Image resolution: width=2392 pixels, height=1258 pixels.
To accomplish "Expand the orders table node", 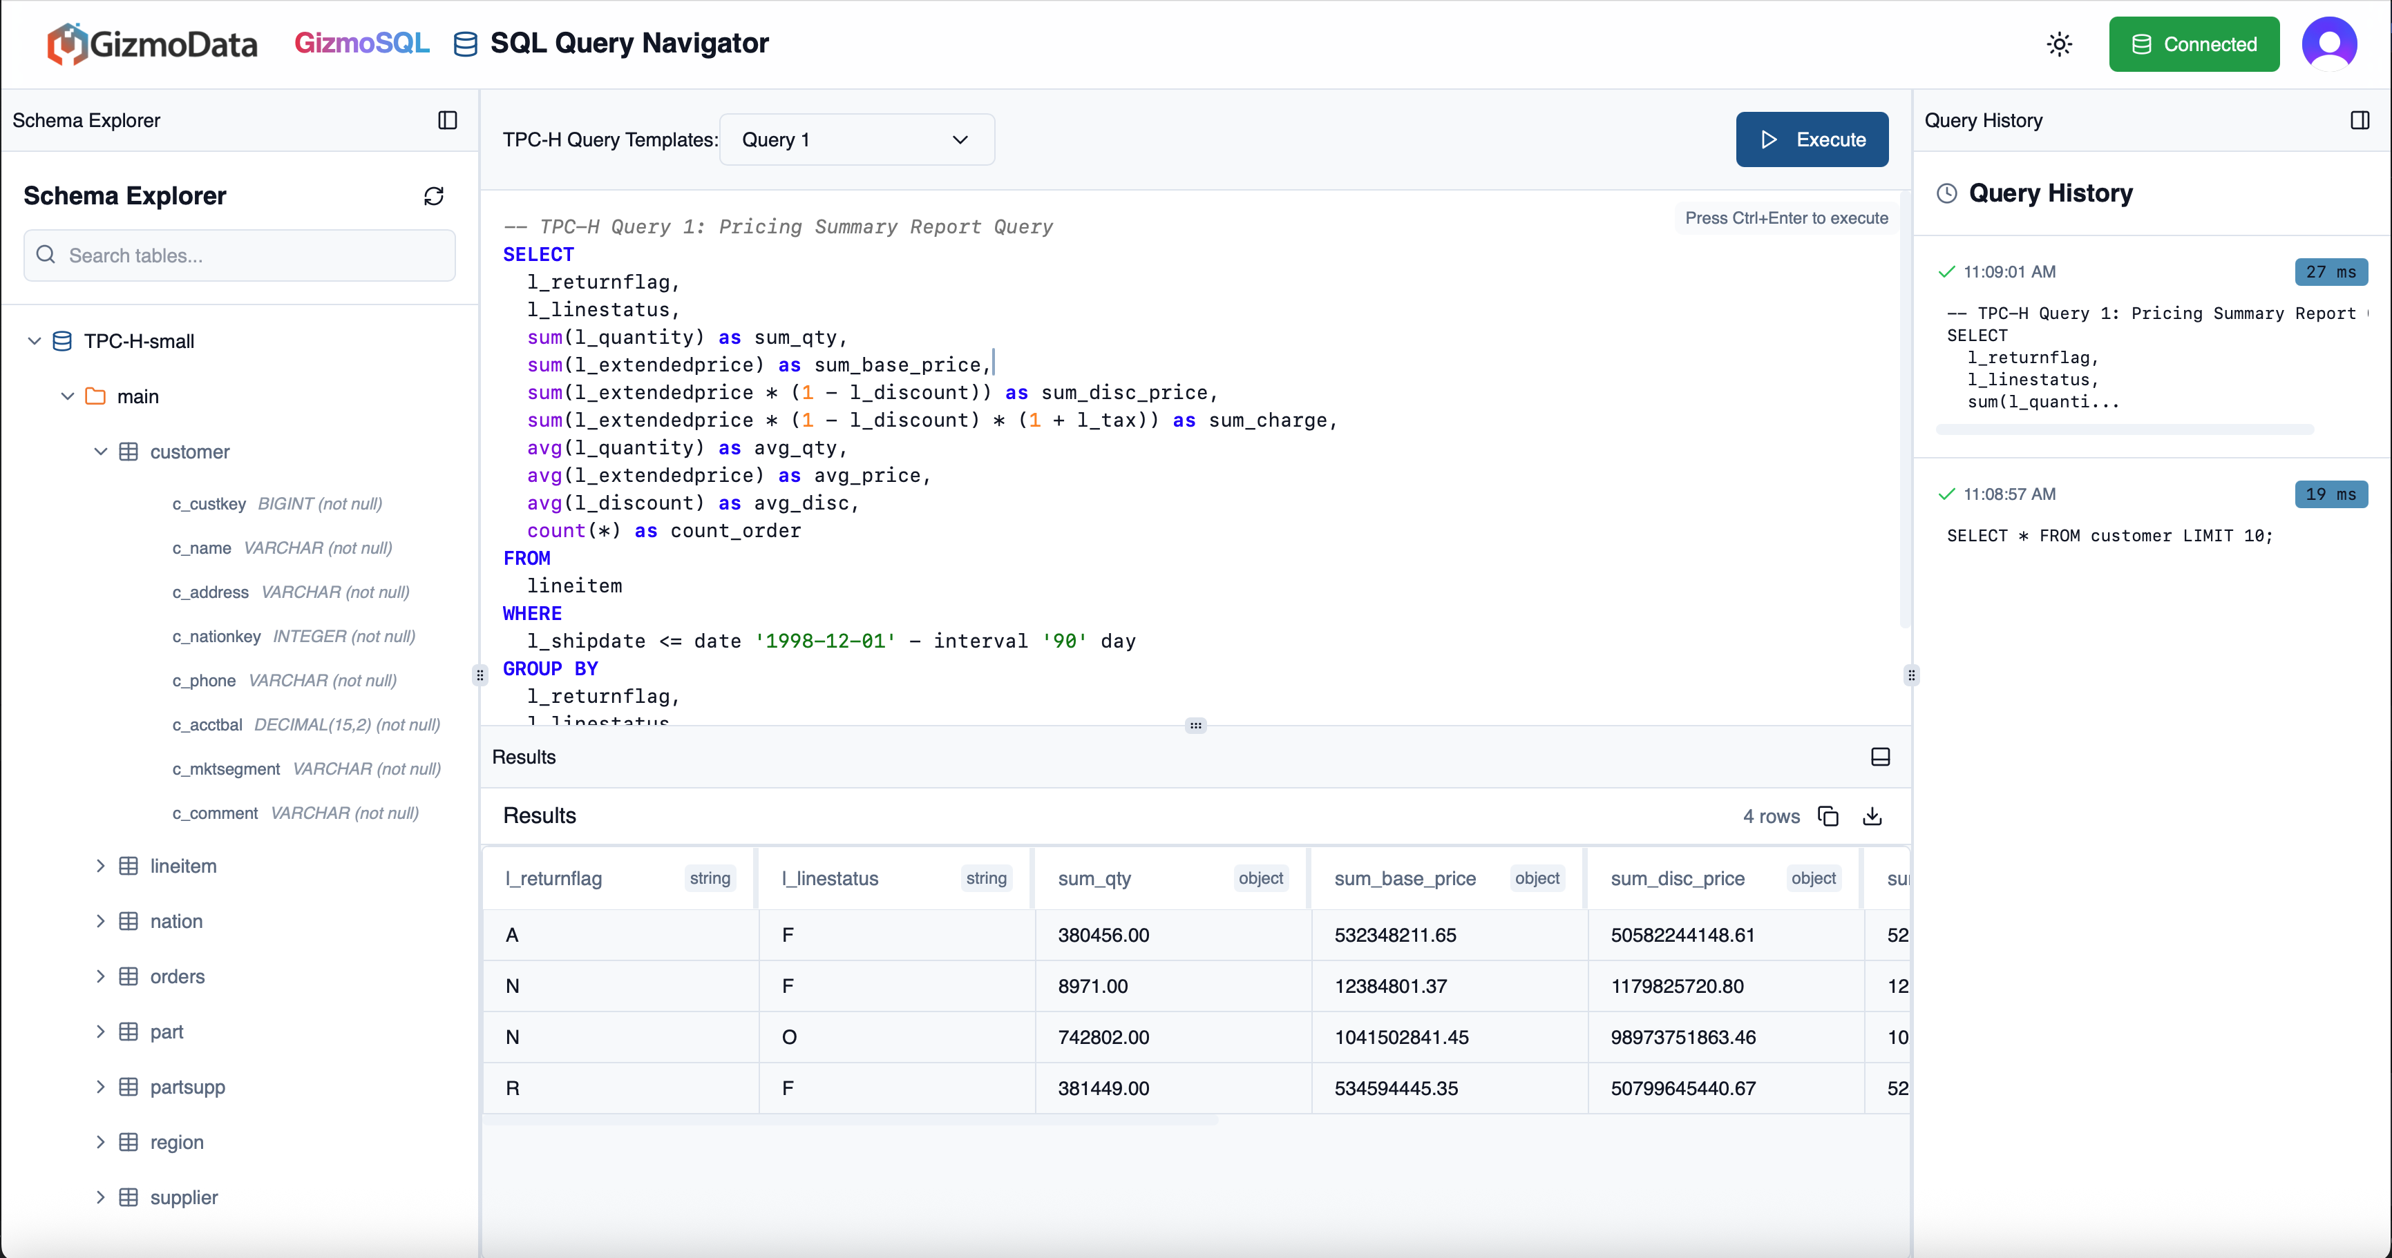I will (x=100, y=976).
